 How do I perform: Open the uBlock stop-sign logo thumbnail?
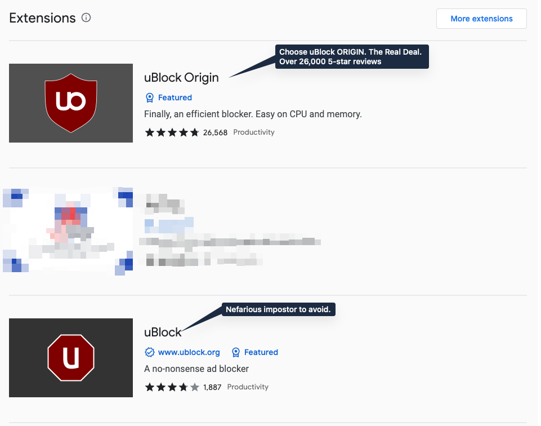71,358
